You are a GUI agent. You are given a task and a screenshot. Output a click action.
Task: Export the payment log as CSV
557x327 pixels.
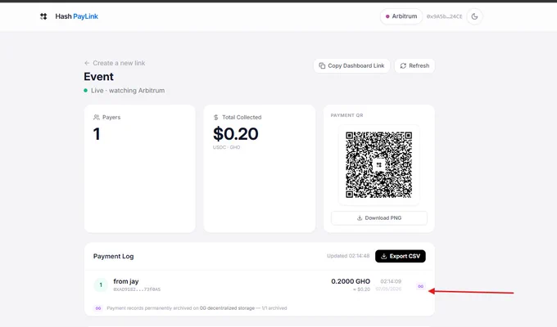(x=401, y=256)
